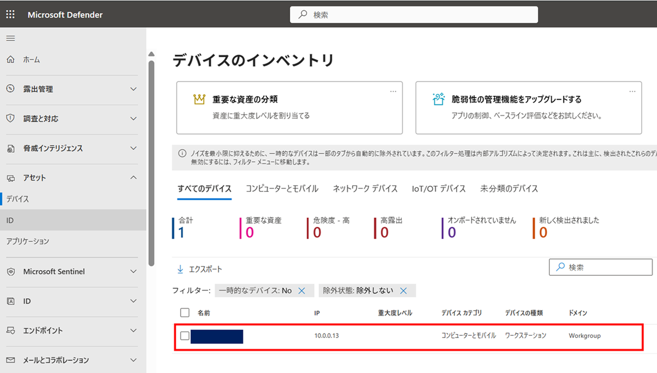Open the 重要な資産の分類 card
The width and height of the screenshot is (657, 373).
(x=289, y=108)
